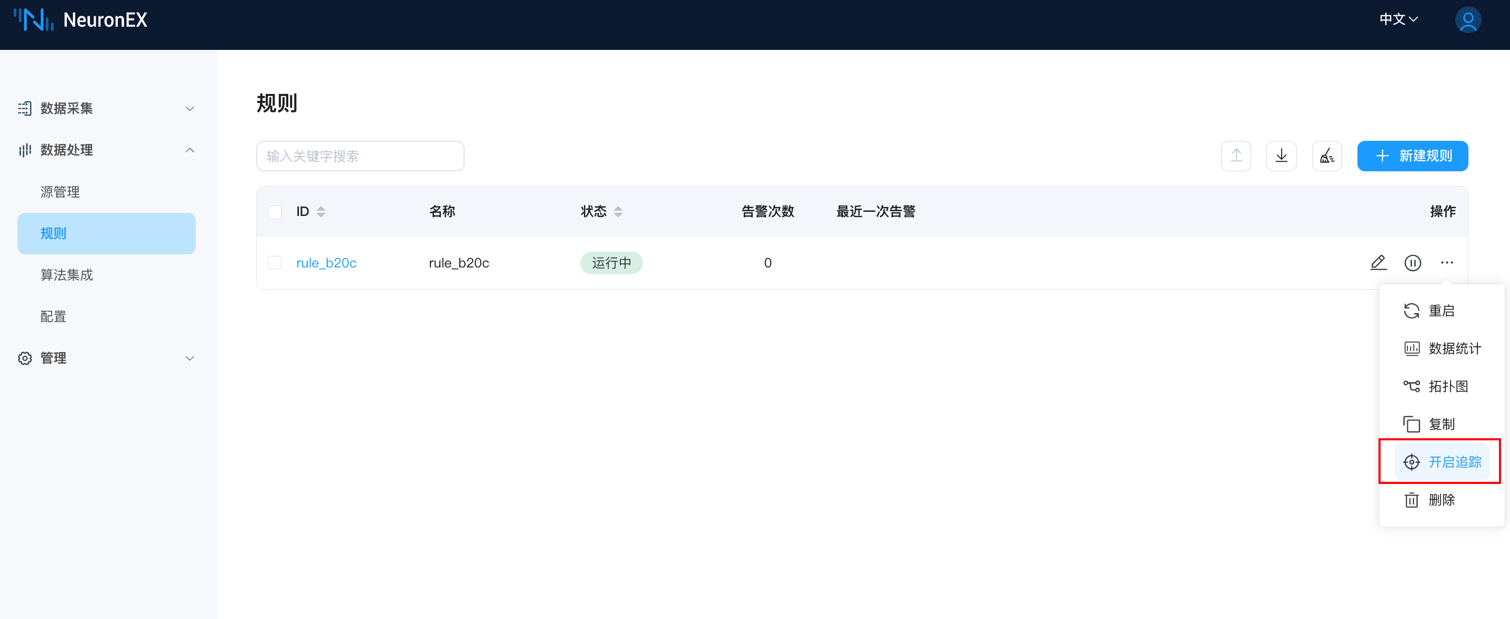Sort the table by ID column

(320, 212)
